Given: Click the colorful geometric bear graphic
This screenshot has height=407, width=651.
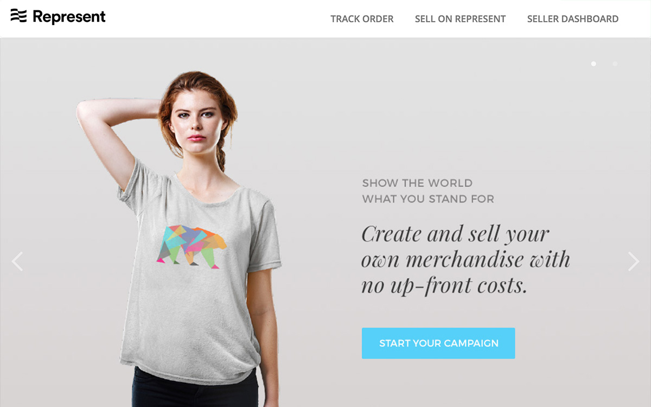Looking at the screenshot, I should [x=192, y=245].
